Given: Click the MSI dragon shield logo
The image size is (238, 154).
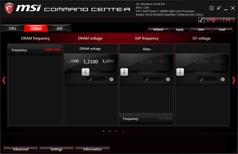Looking at the screenshot, I should point(9,8).
